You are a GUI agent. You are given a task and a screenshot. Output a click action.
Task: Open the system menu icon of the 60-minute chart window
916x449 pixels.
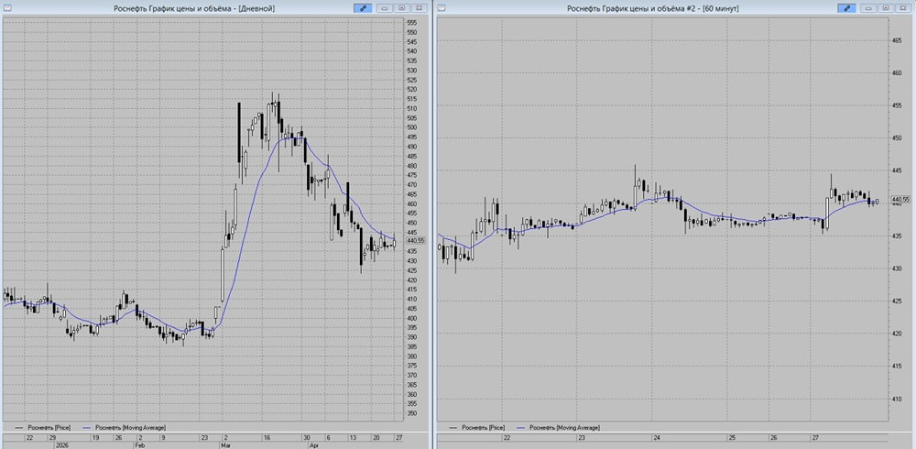click(x=442, y=7)
